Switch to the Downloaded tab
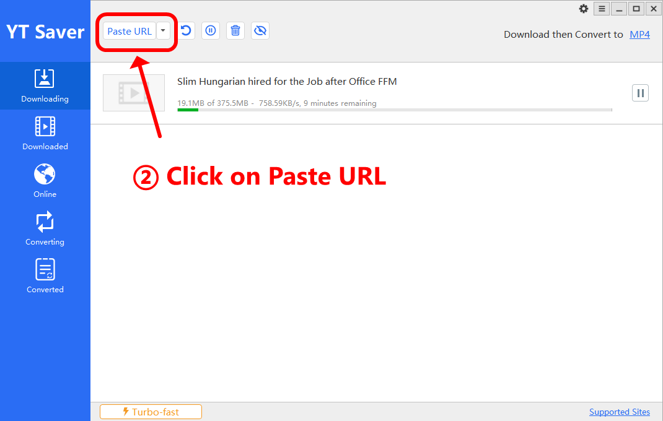Viewport: 663px width, 421px height. 45,134
